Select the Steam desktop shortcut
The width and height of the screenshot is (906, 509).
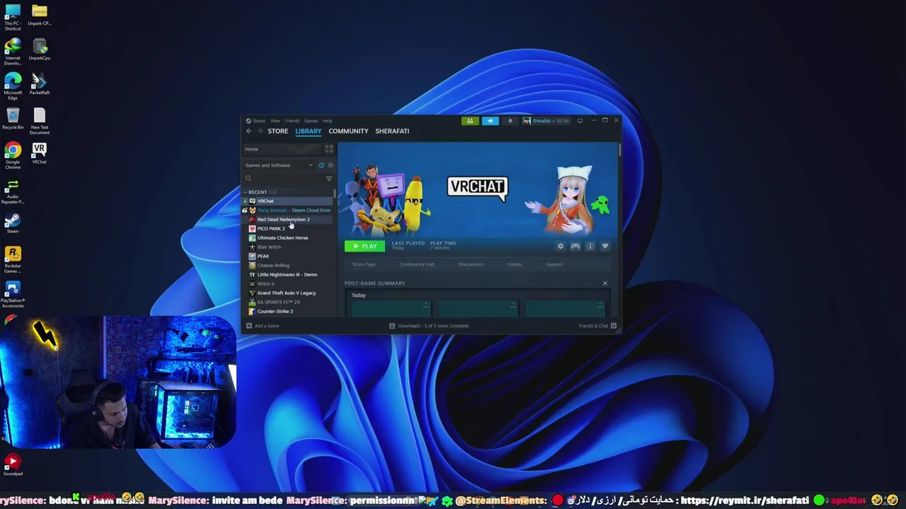(13, 223)
